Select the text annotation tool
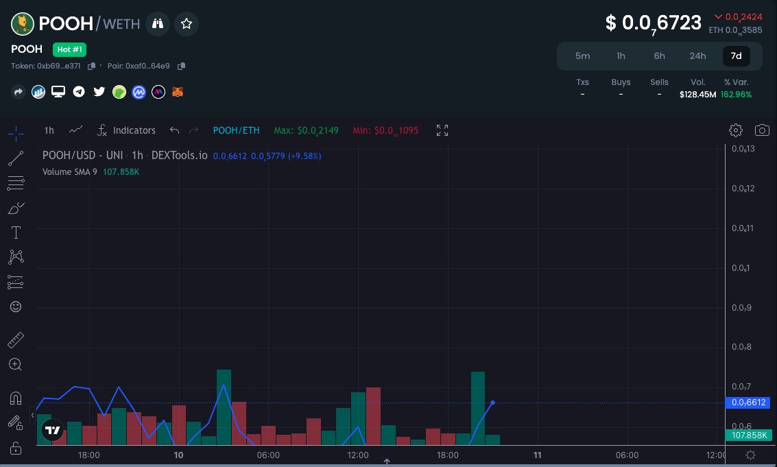Image resolution: width=777 pixels, height=467 pixels. (x=16, y=232)
